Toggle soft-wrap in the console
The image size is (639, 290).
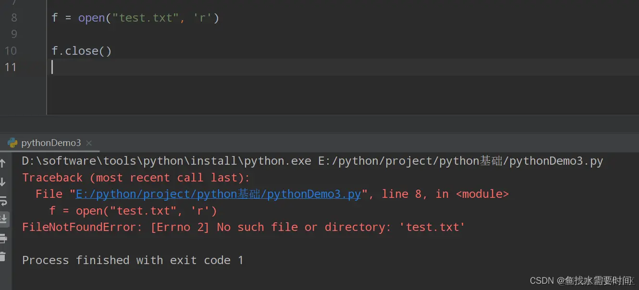[3, 201]
